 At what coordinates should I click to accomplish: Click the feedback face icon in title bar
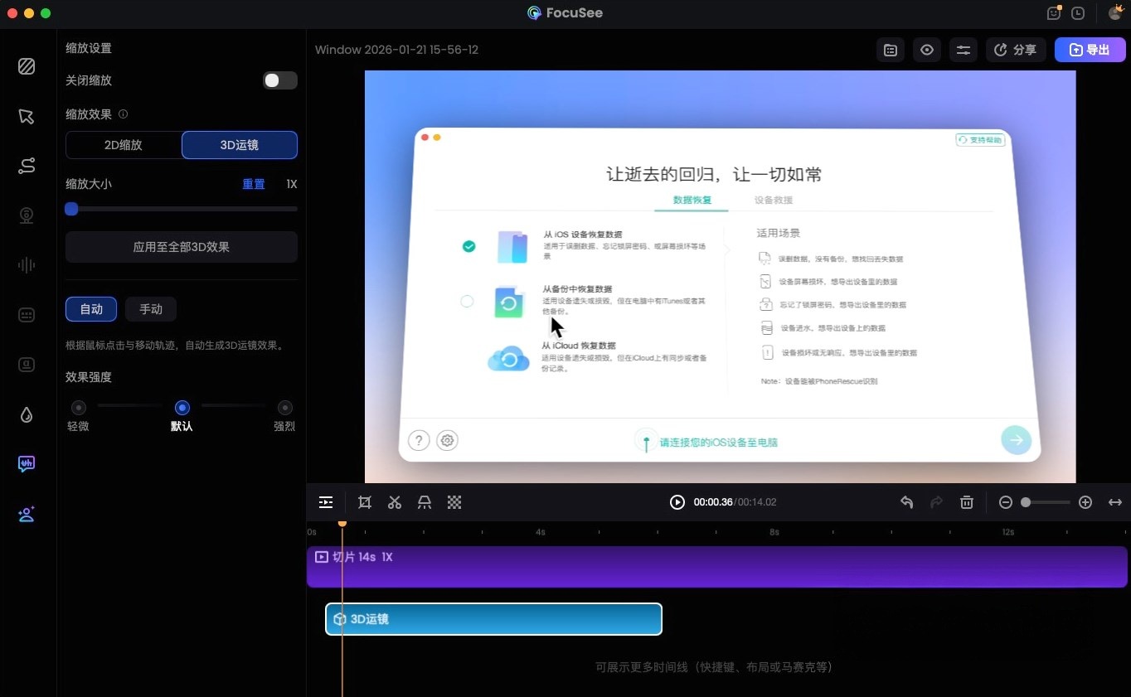click(1055, 12)
